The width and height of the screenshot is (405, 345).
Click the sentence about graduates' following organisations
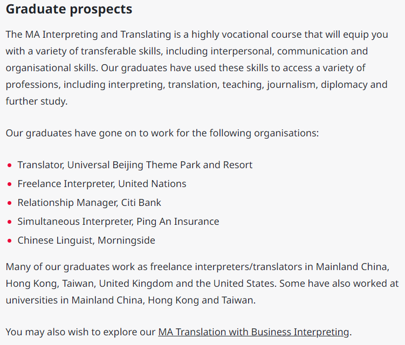(162, 133)
